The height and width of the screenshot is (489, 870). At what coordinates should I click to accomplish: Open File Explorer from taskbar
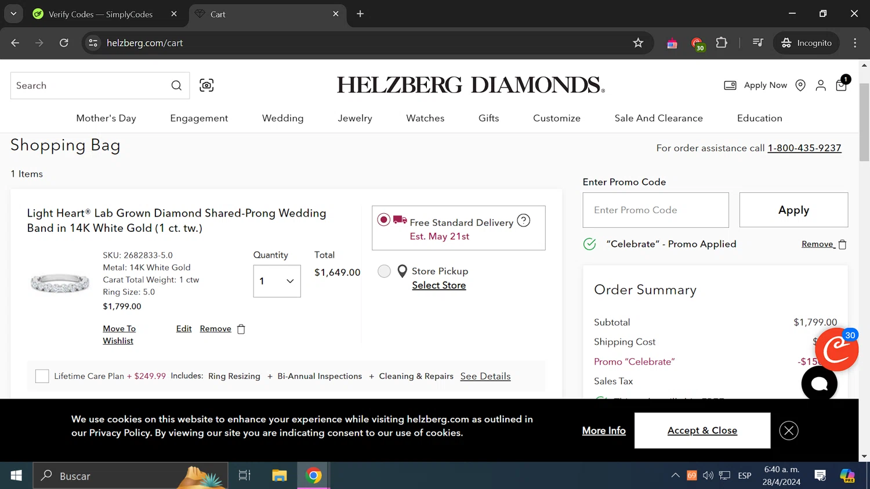(x=280, y=476)
